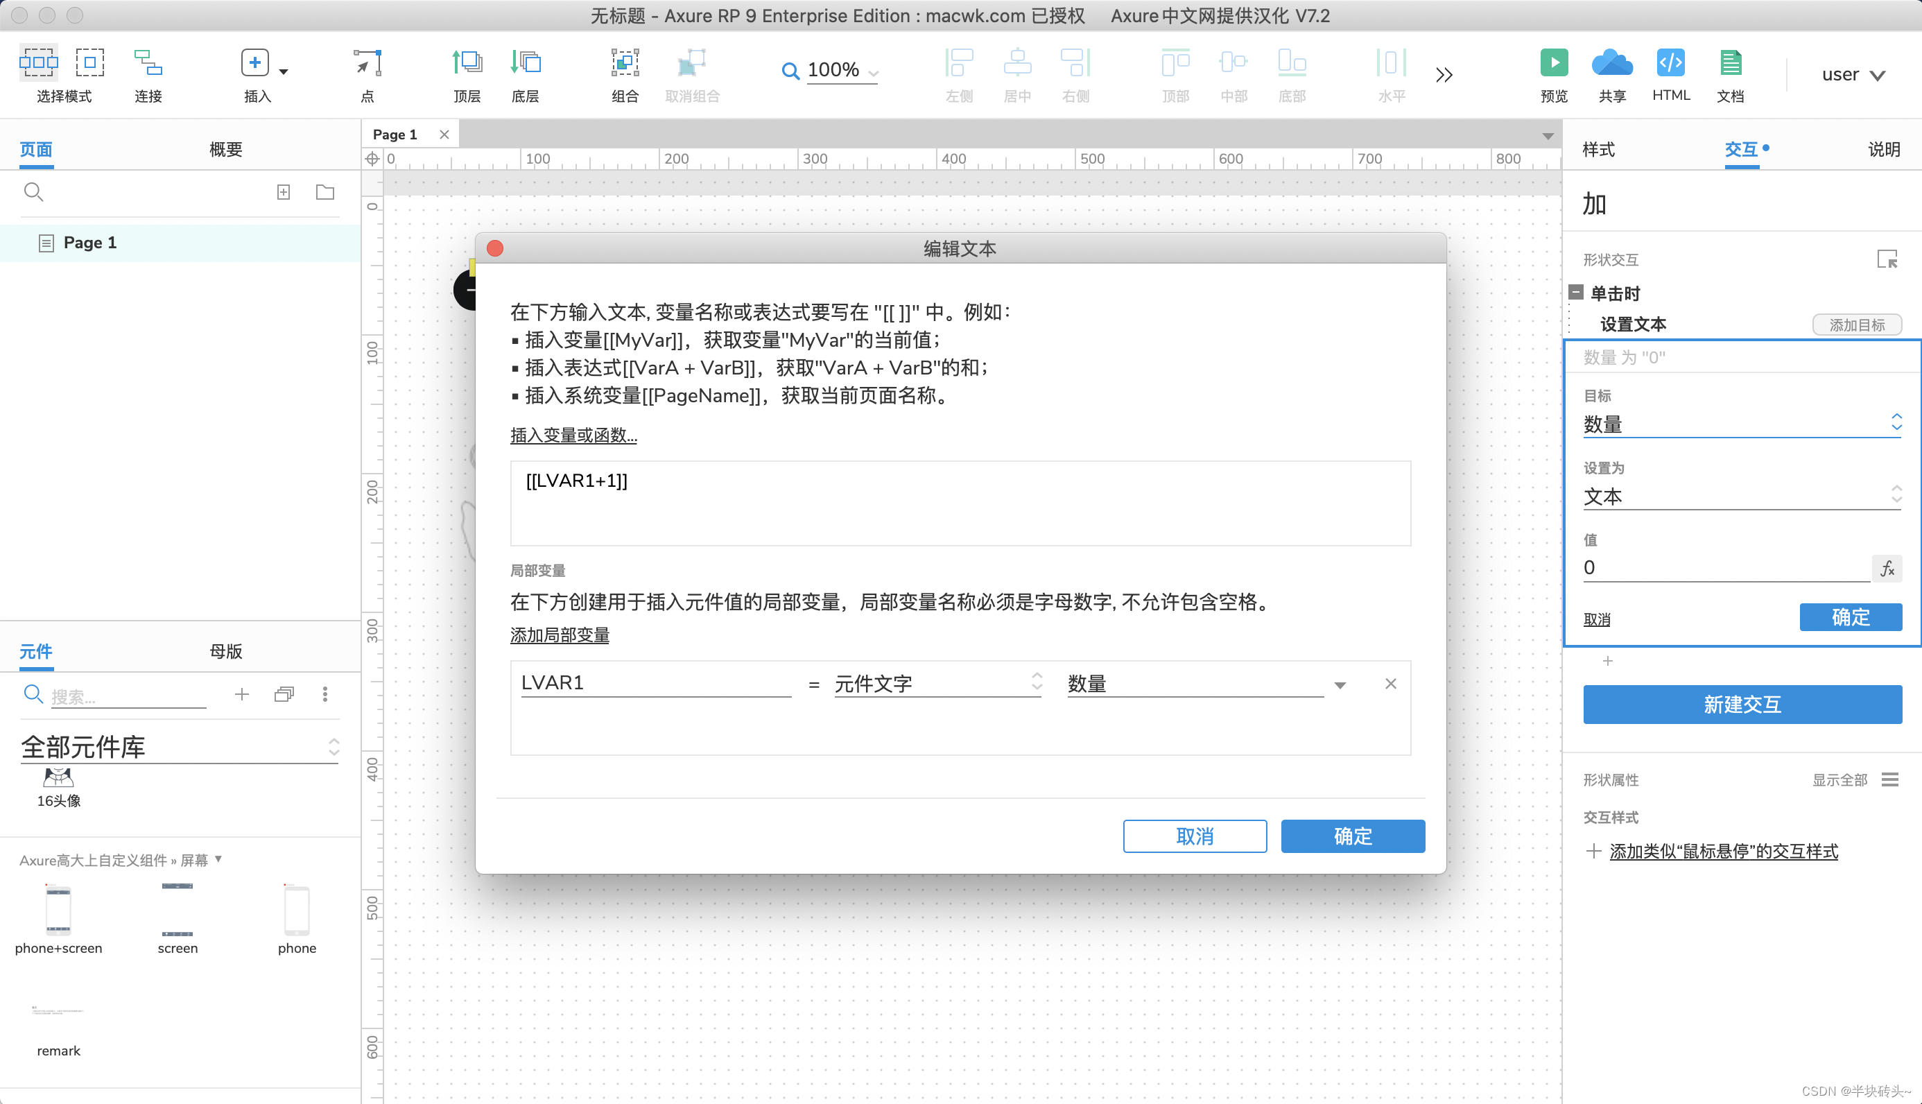Open the zoom 100% dropdown
Screen dimensions: 1922x1104
pyautogui.click(x=873, y=74)
